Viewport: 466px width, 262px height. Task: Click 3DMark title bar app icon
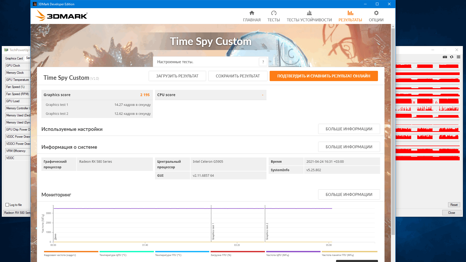[x=35, y=4]
